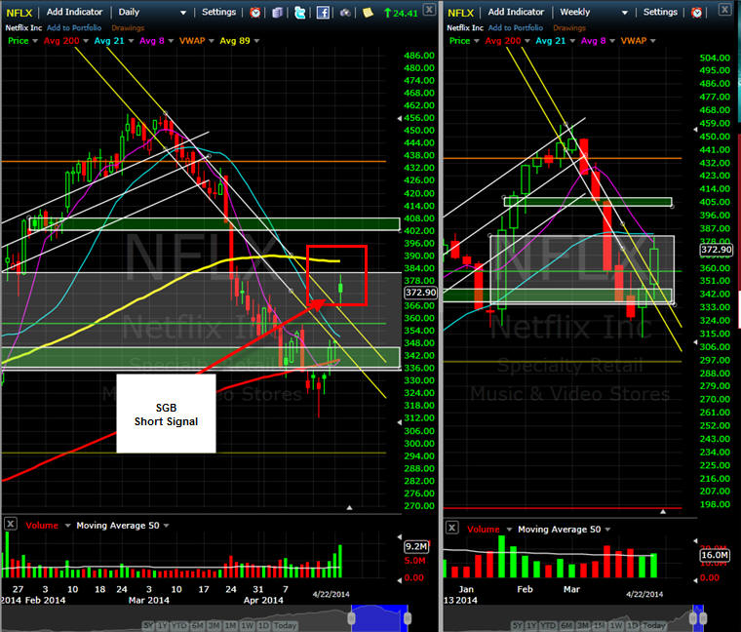
Task: Click 16.0M volume label on Weekly chart
Action: [x=714, y=555]
